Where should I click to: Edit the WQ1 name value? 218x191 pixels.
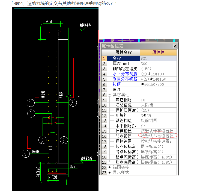(158, 58)
